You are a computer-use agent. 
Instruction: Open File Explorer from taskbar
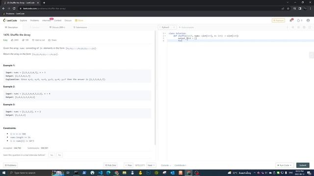coord(124,173)
